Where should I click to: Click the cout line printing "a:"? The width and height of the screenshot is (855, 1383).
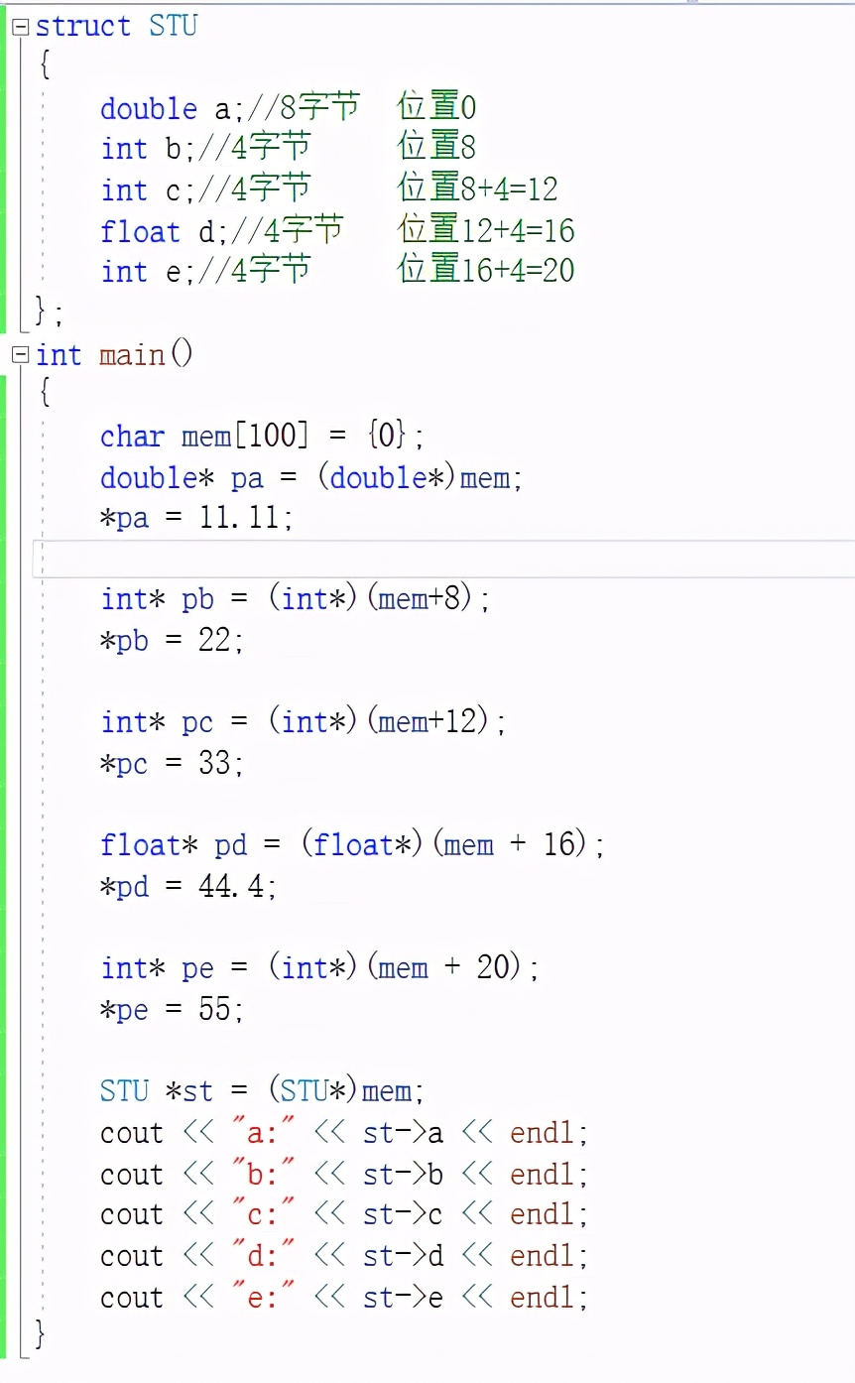(x=344, y=1133)
